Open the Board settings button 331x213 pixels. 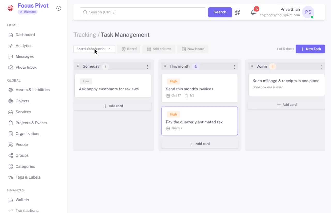click(x=129, y=49)
